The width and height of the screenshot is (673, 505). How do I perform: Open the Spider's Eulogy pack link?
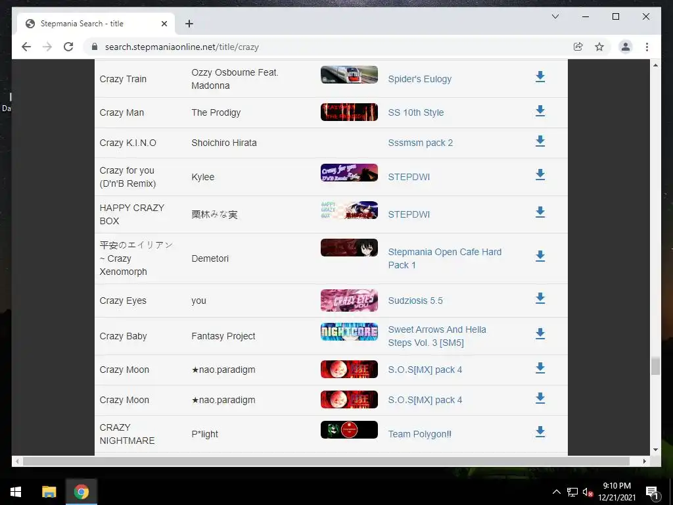(x=420, y=79)
